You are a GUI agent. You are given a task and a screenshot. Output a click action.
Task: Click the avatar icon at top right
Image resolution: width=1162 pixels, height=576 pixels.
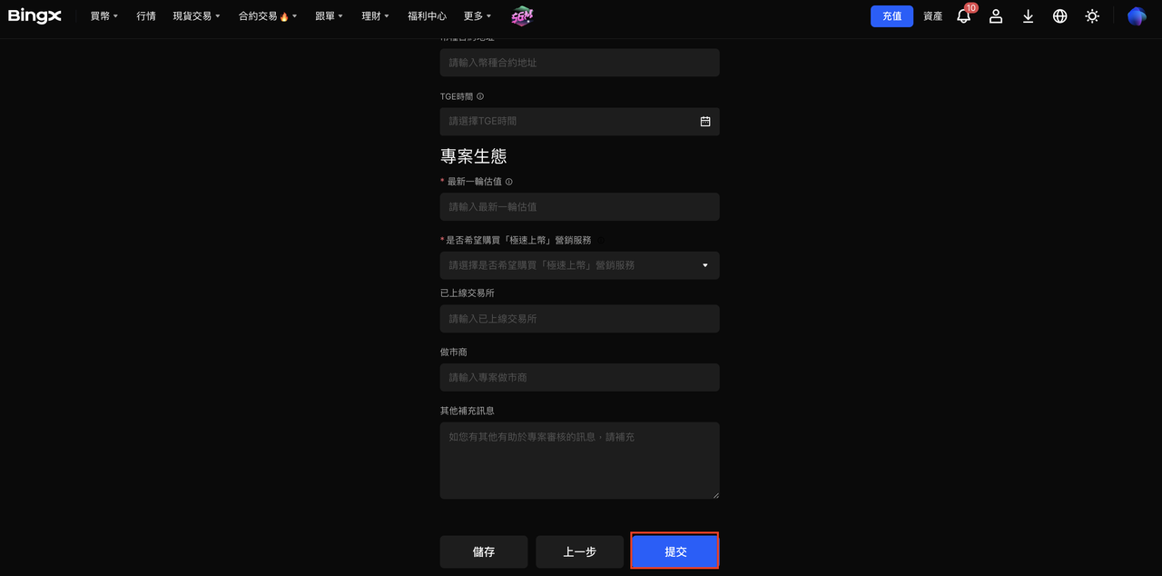click(1137, 16)
